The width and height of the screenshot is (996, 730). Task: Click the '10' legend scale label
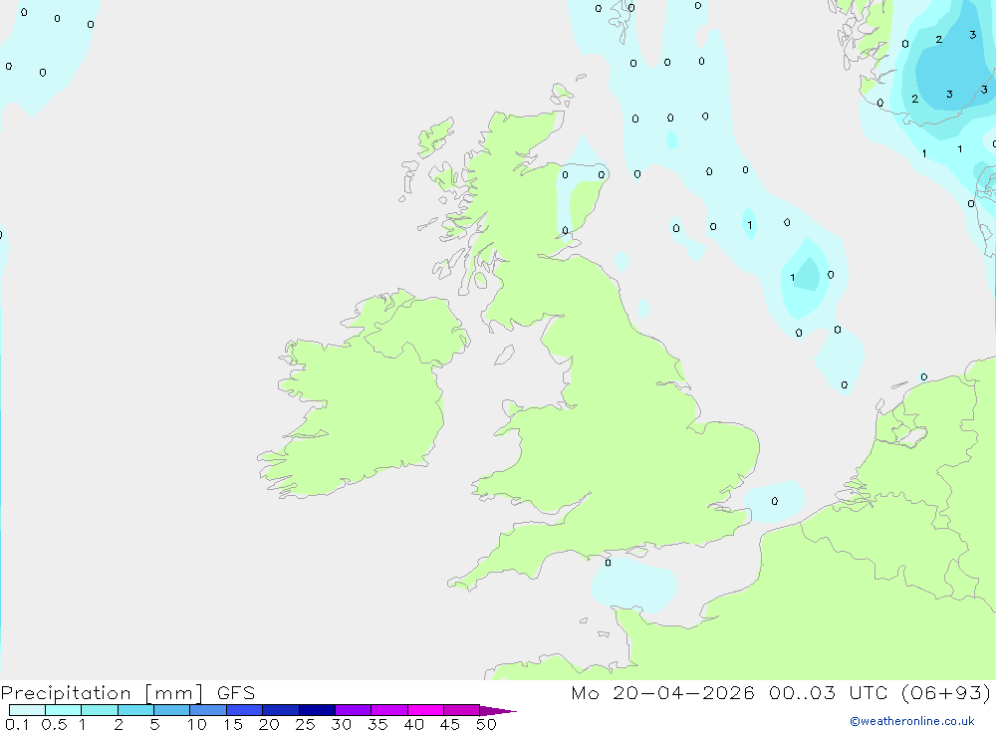click(x=197, y=724)
